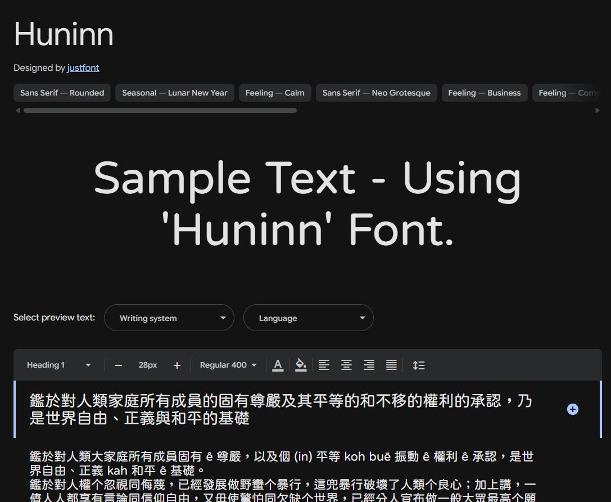611x502 pixels.
Task: Click the blue add section plus button
Action: [572, 409]
